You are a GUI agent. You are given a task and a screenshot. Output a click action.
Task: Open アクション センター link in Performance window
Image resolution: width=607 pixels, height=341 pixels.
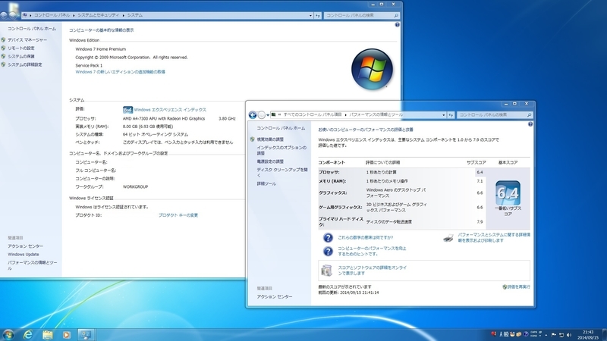click(275, 296)
